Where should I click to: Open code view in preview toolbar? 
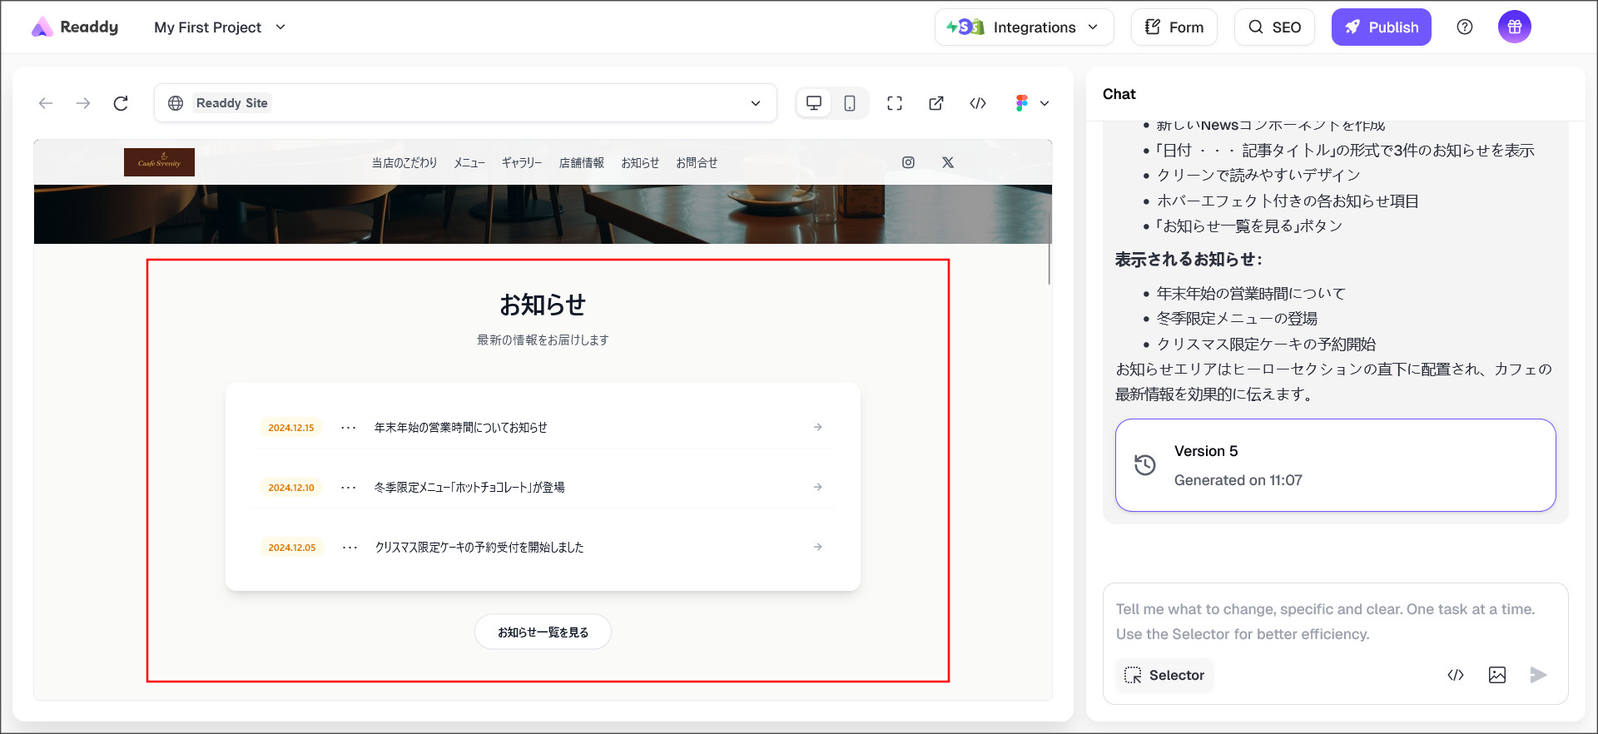point(978,103)
